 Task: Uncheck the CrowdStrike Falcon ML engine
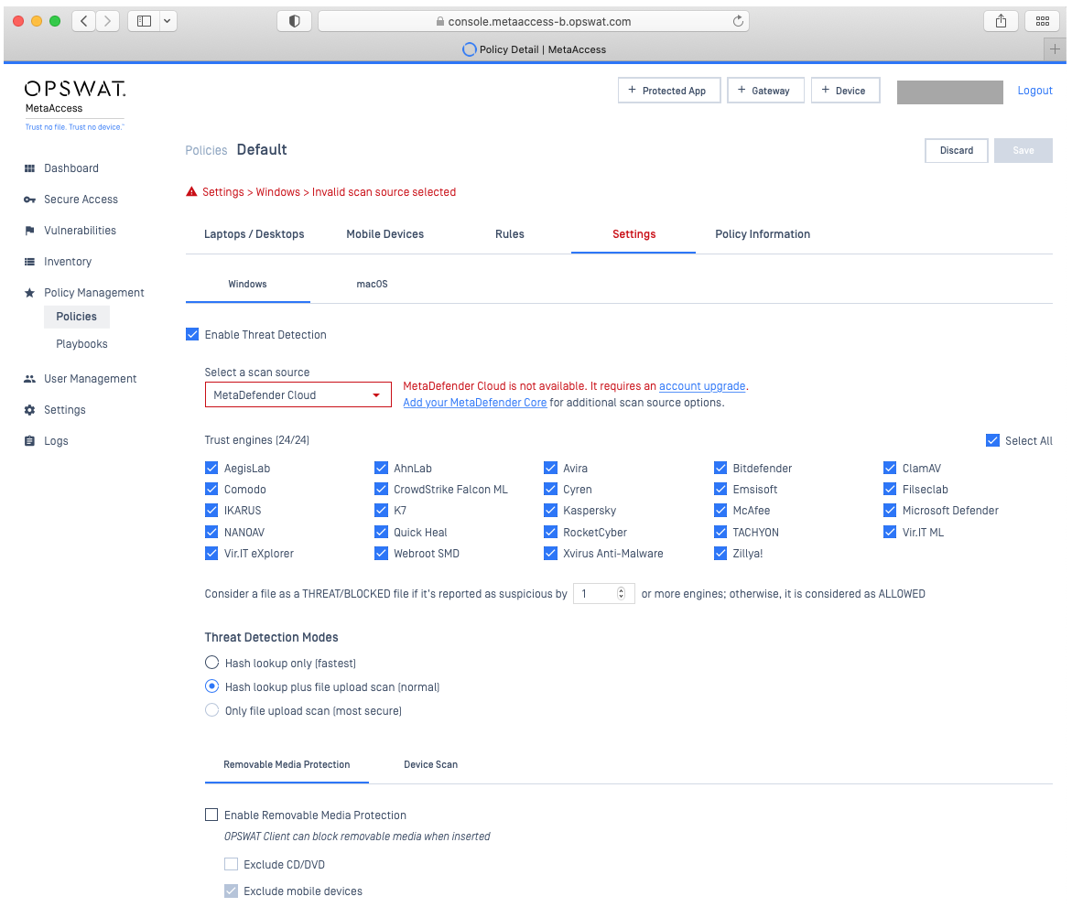pyautogui.click(x=381, y=490)
